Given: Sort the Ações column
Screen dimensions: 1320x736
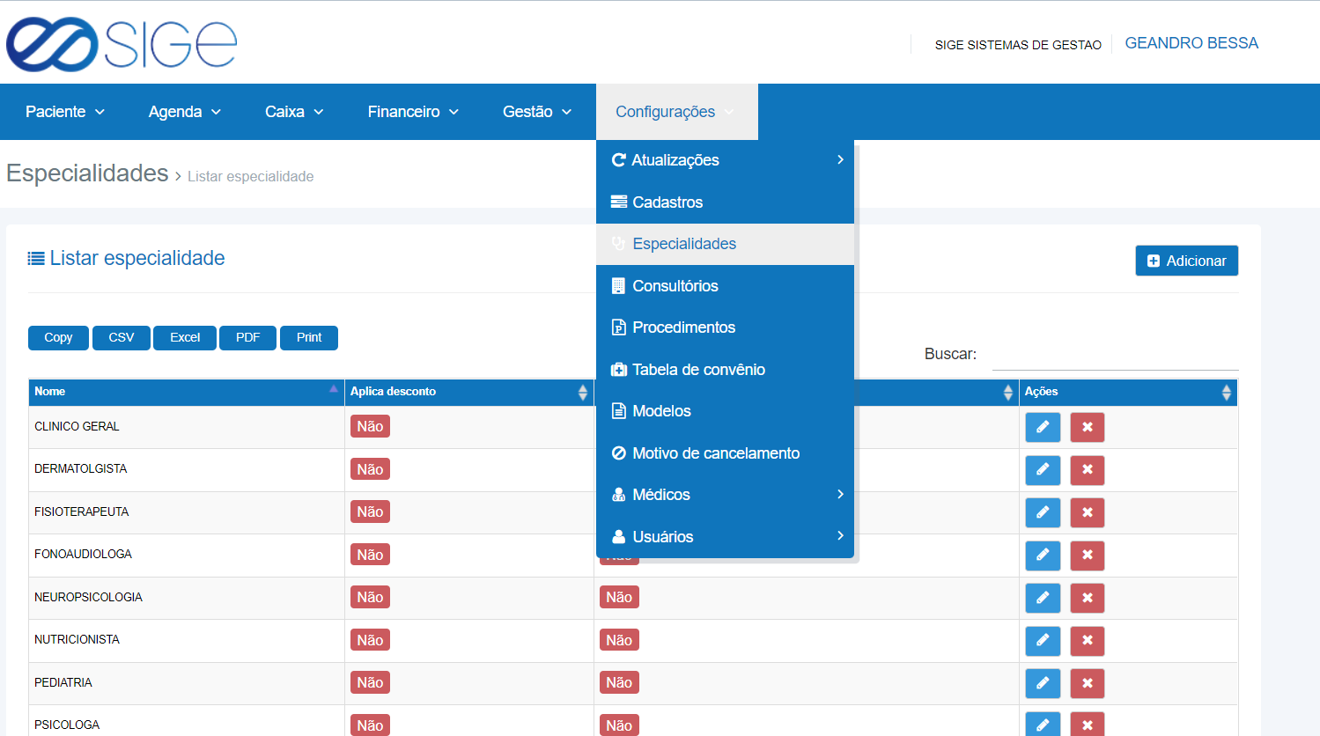Looking at the screenshot, I should [x=1226, y=393].
